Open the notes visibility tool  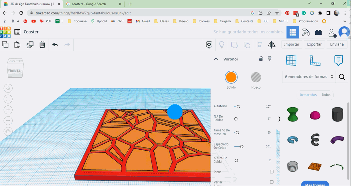209,45
